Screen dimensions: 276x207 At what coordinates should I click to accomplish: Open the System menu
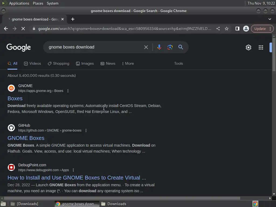pos(53,3)
